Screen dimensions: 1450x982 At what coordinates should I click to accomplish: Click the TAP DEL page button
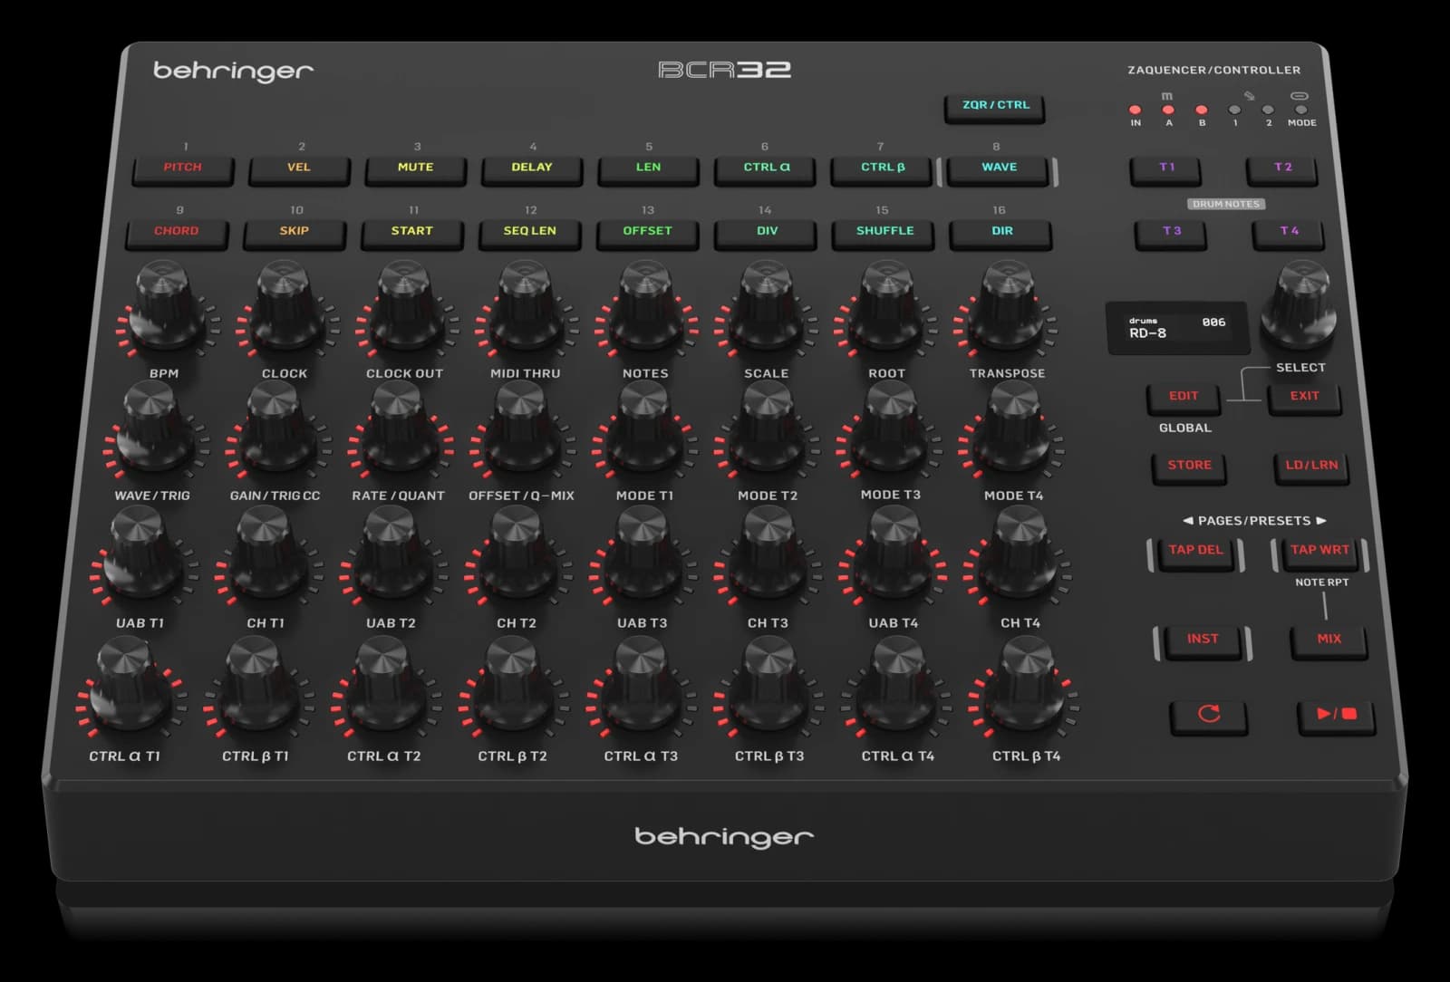coord(1195,552)
